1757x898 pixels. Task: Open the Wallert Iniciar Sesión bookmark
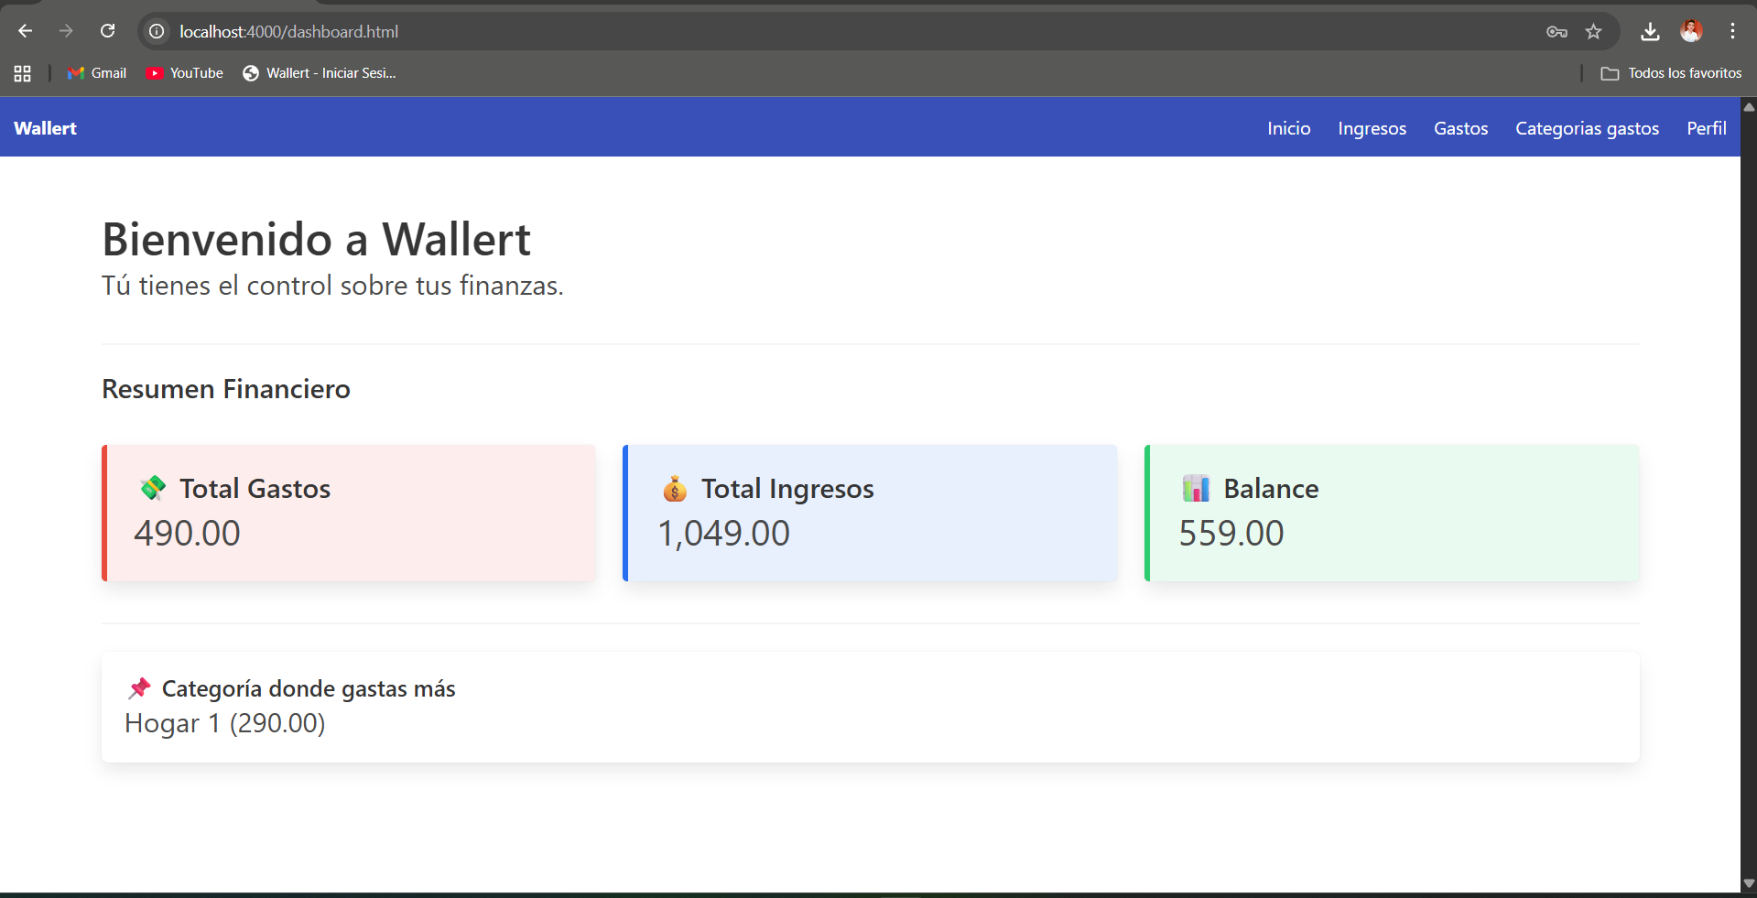tap(320, 73)
